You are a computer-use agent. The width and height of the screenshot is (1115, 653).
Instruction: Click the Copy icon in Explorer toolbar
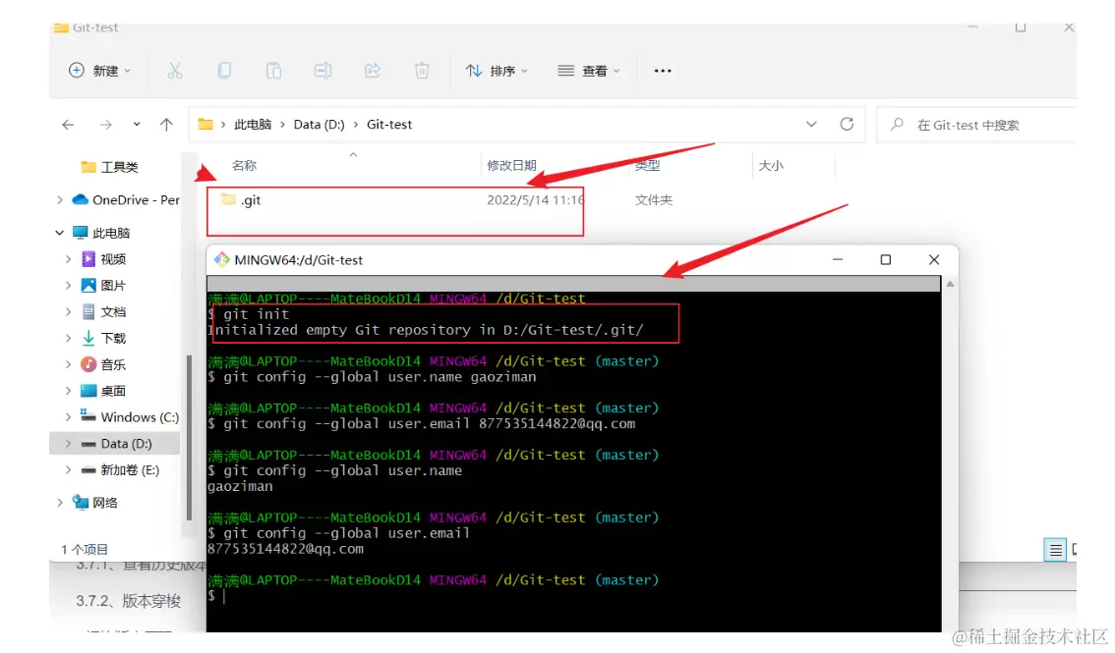tap(225, 71)
